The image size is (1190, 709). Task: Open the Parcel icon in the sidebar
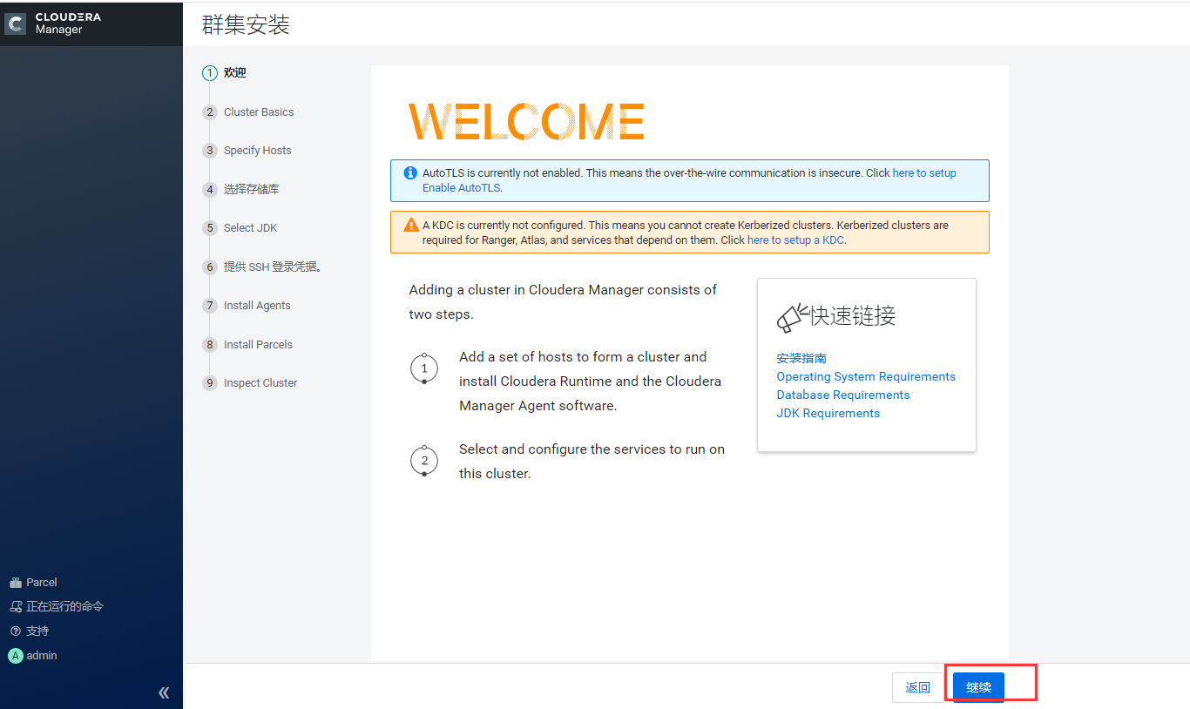click(15, 583)
